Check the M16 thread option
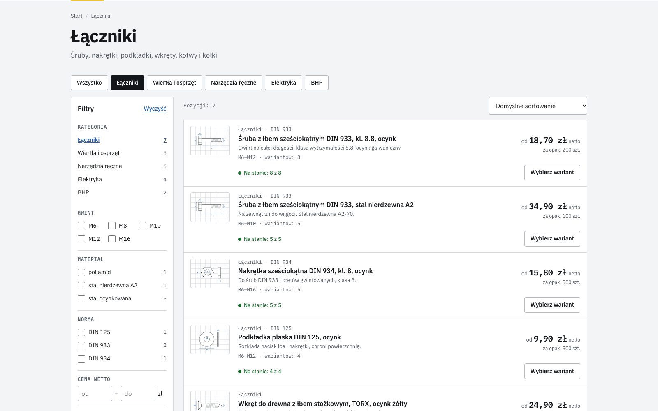This screenshot has height=411, width=658. click(112, 239)
